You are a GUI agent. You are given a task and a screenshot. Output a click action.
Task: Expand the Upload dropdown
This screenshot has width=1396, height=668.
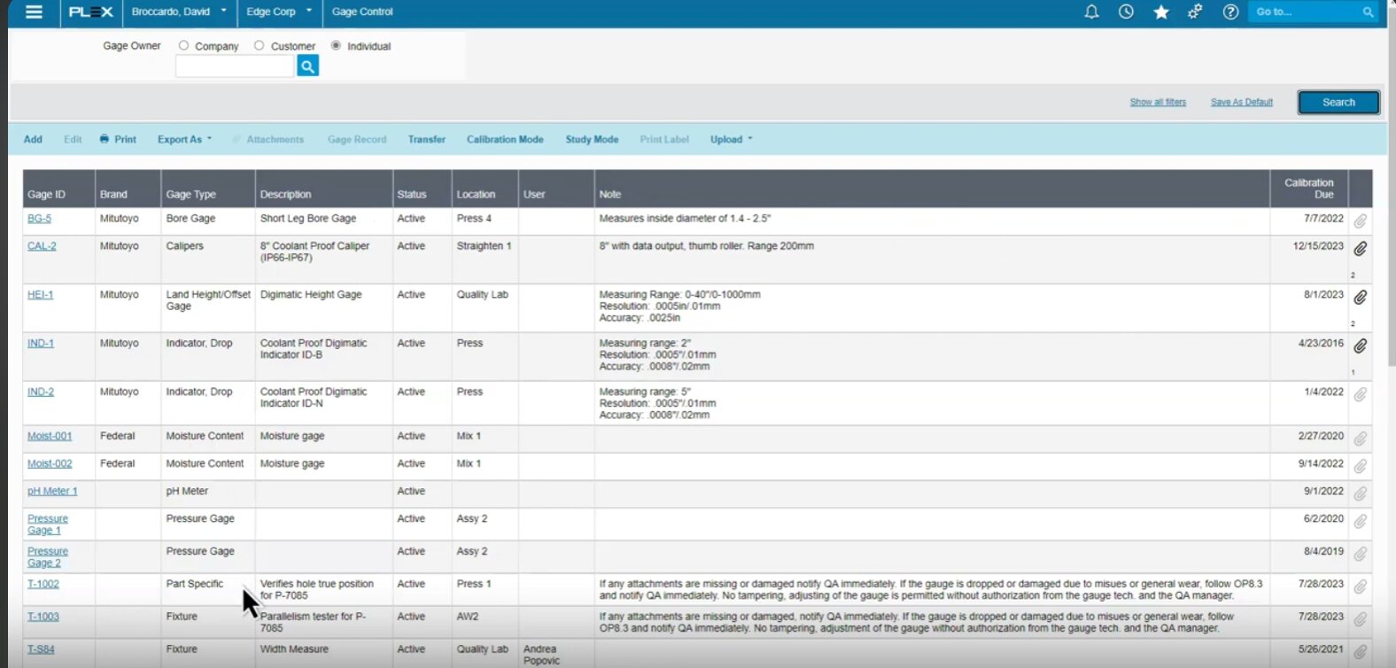coord(731,139)
